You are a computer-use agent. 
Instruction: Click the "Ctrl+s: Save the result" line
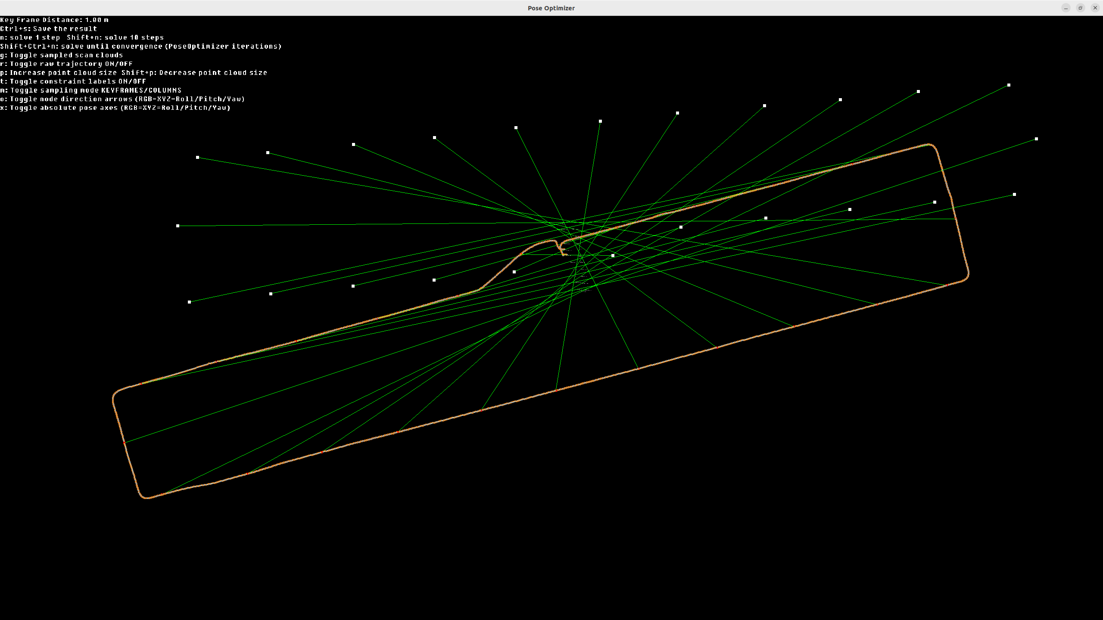(x=49, y=29)
